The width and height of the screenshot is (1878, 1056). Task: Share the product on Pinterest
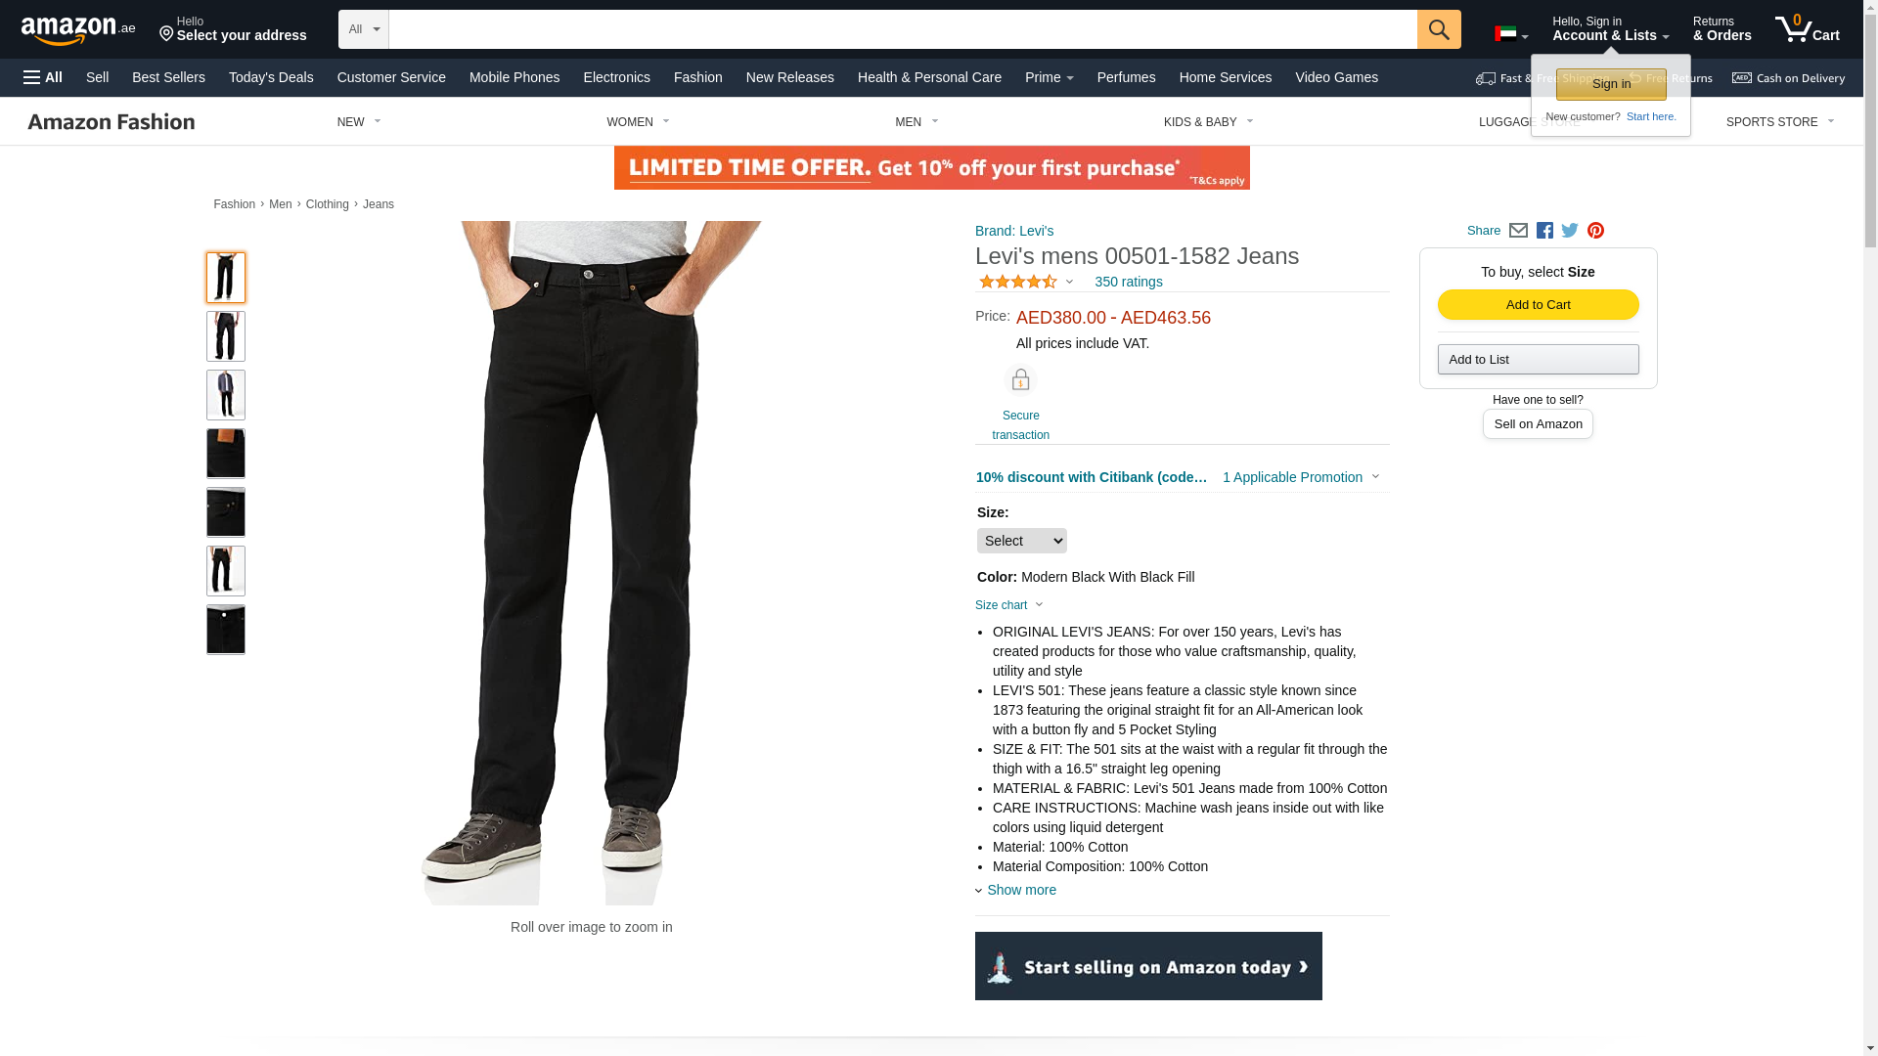click(1595, 231)
